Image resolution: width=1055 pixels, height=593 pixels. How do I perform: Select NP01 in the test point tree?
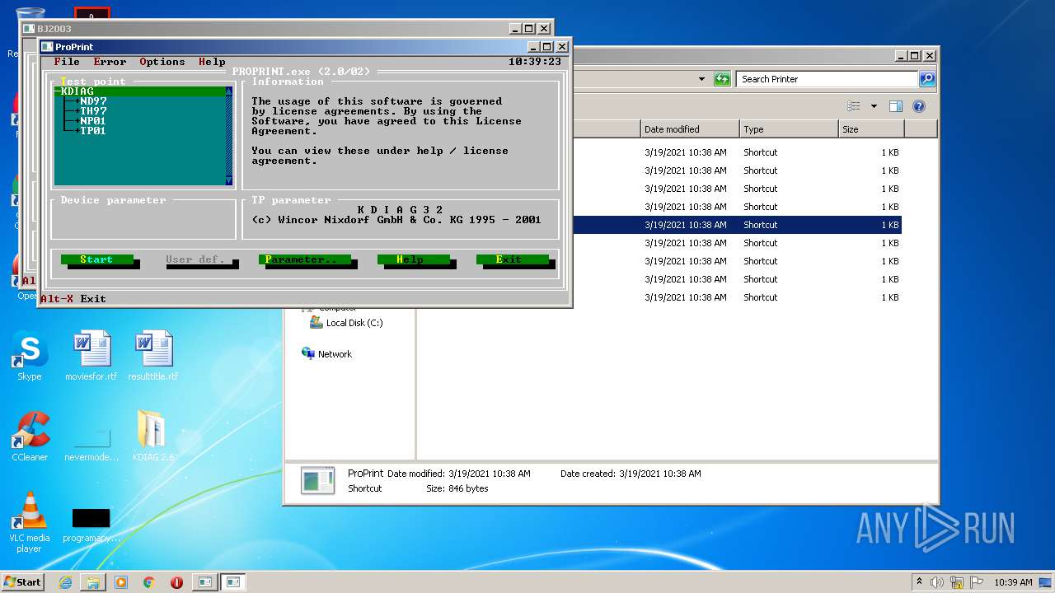click(93, 121)
